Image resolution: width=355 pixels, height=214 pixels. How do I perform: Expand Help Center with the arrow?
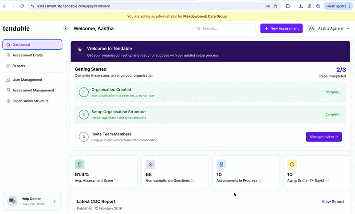click(x=55, y=201)
